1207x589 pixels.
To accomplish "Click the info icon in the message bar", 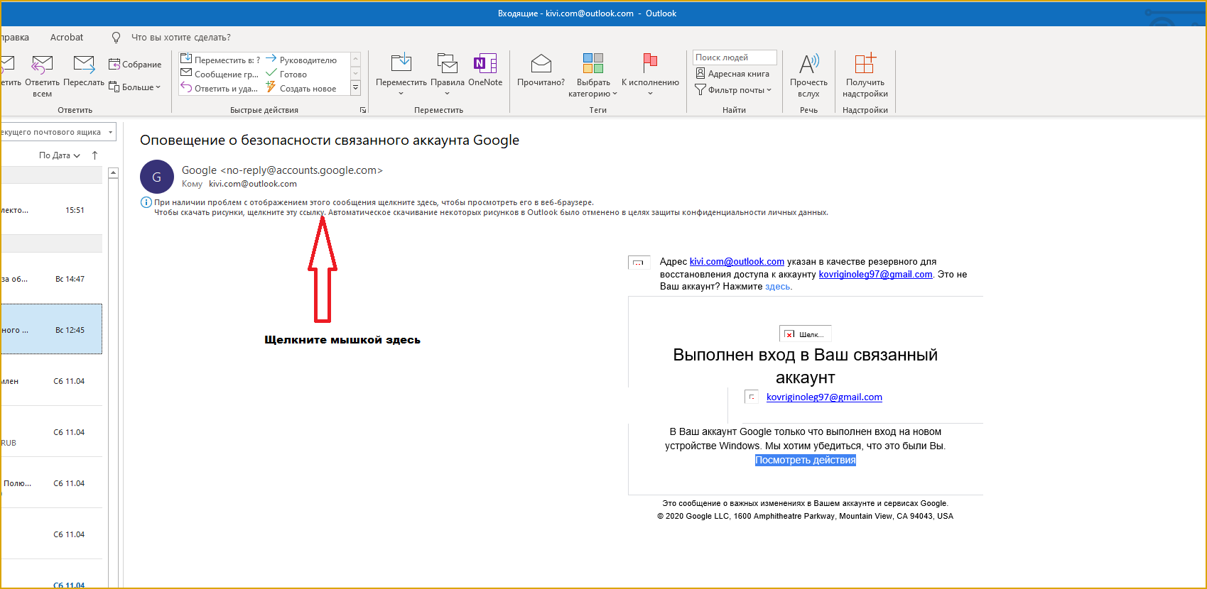I will coord(146,202).
